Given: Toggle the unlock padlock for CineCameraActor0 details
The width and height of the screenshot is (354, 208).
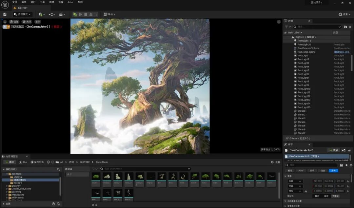Looking at the screenshot, I should [x=349, y=150].
